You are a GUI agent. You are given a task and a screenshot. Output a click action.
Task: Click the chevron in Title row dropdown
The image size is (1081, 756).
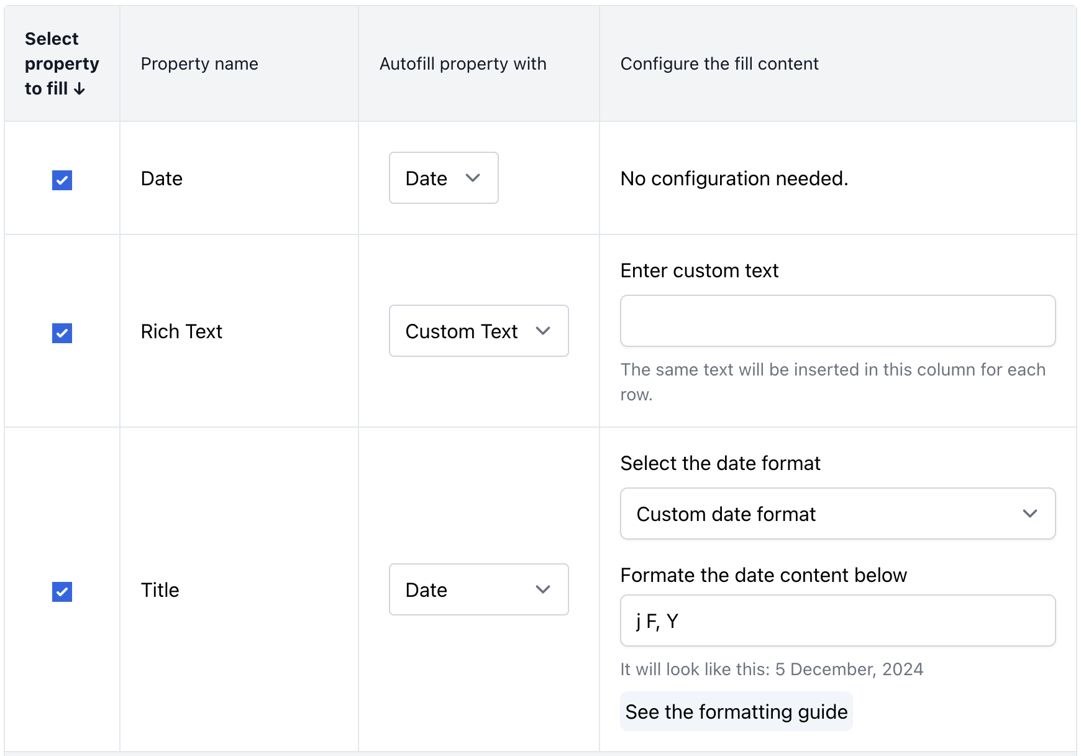pos(543,589)
